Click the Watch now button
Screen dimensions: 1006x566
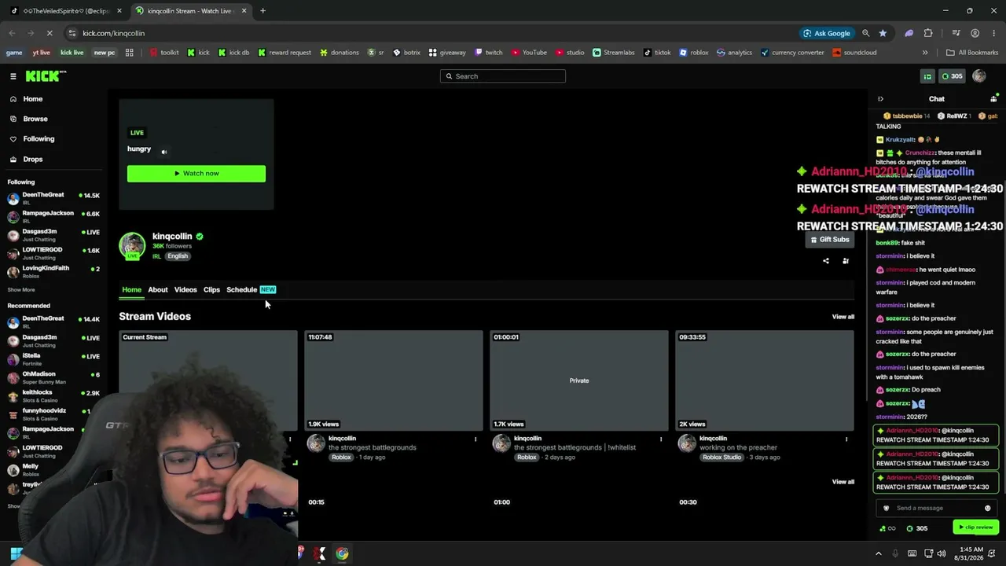196,174
